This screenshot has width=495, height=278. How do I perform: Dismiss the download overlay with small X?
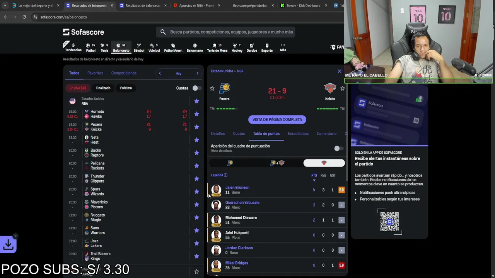(15, 236)
